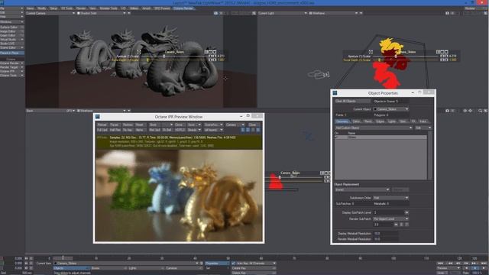Open the Current Light viewport view dropdown
The width and height of the screenshot is (489, 275).
tap(282, 14)
